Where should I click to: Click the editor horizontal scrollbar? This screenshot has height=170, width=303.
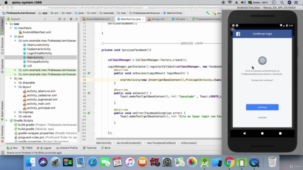point(159,139)
